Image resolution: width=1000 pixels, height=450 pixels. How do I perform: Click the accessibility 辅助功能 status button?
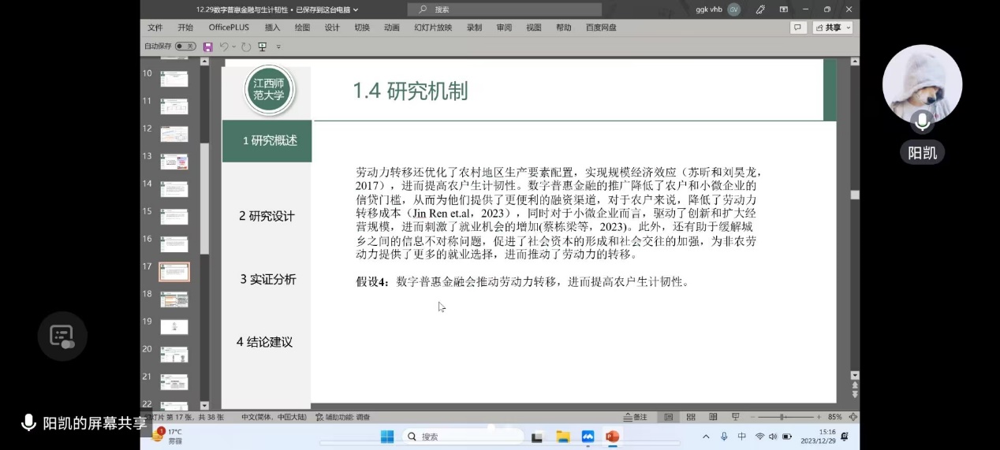(343, 417)
